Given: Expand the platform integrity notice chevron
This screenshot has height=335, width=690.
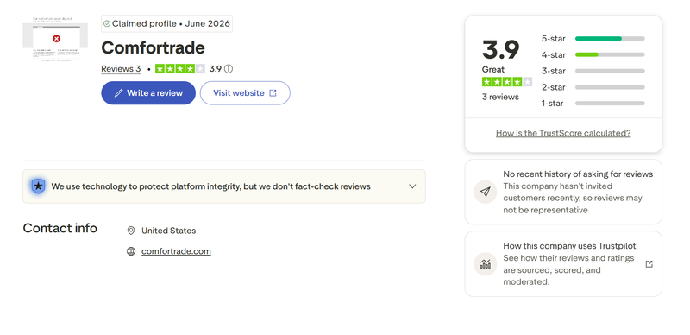Looking at the screenshot, I should coord(412,186).
